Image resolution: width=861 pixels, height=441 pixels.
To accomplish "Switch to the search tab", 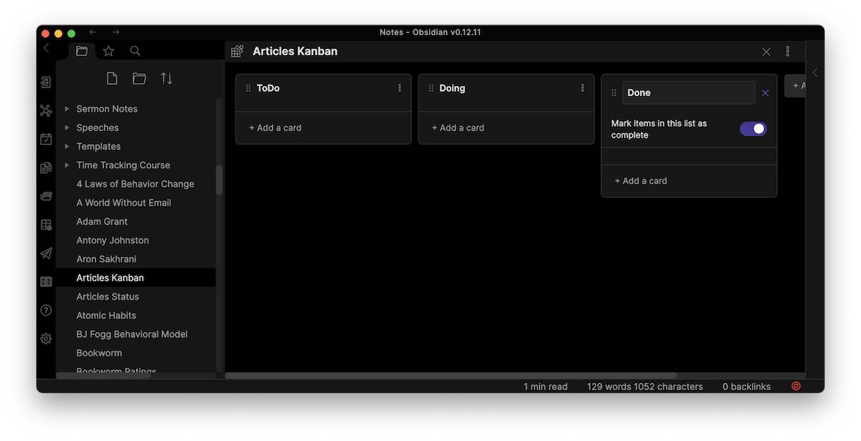I will point(135,51).
